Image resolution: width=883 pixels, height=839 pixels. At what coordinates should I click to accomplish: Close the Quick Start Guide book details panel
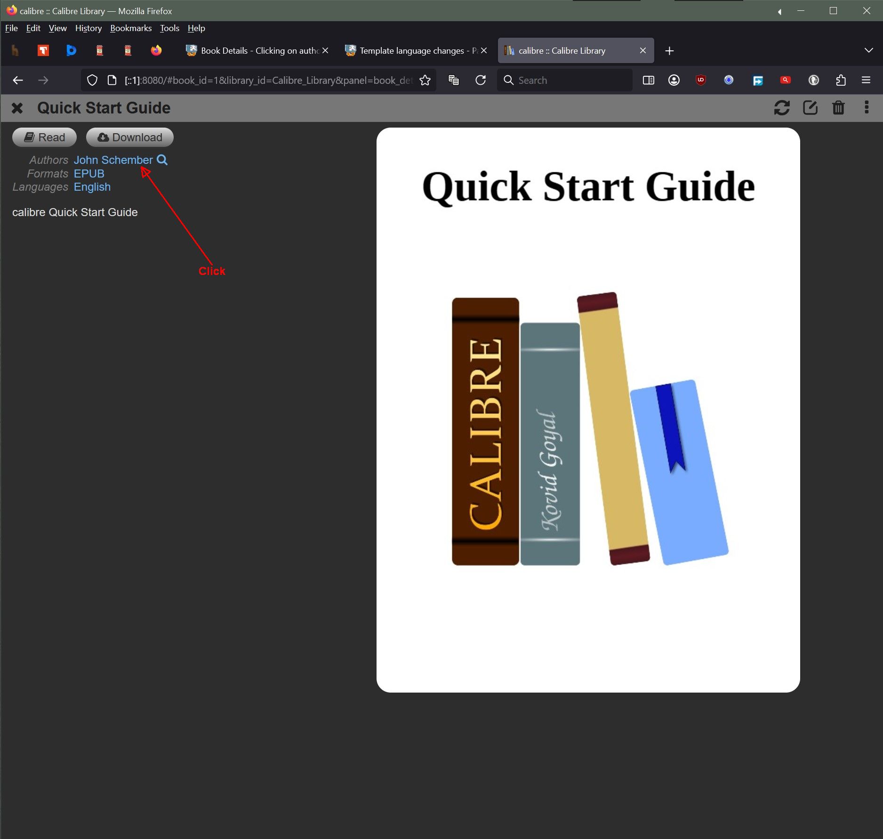(17, 108)
